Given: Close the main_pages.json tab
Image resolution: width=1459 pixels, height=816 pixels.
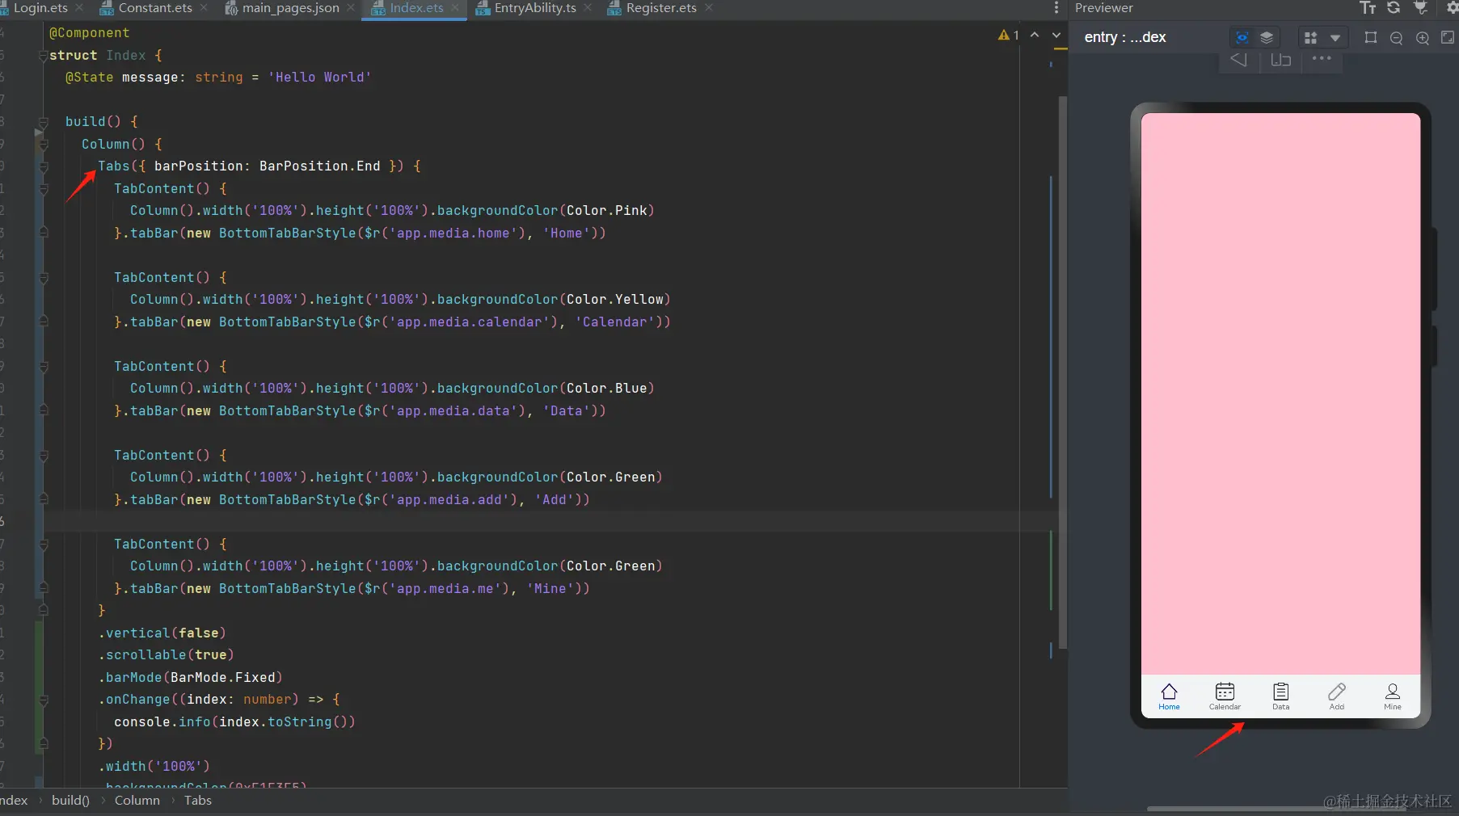Looking at the screenshot, I should (x=351, y=8).
